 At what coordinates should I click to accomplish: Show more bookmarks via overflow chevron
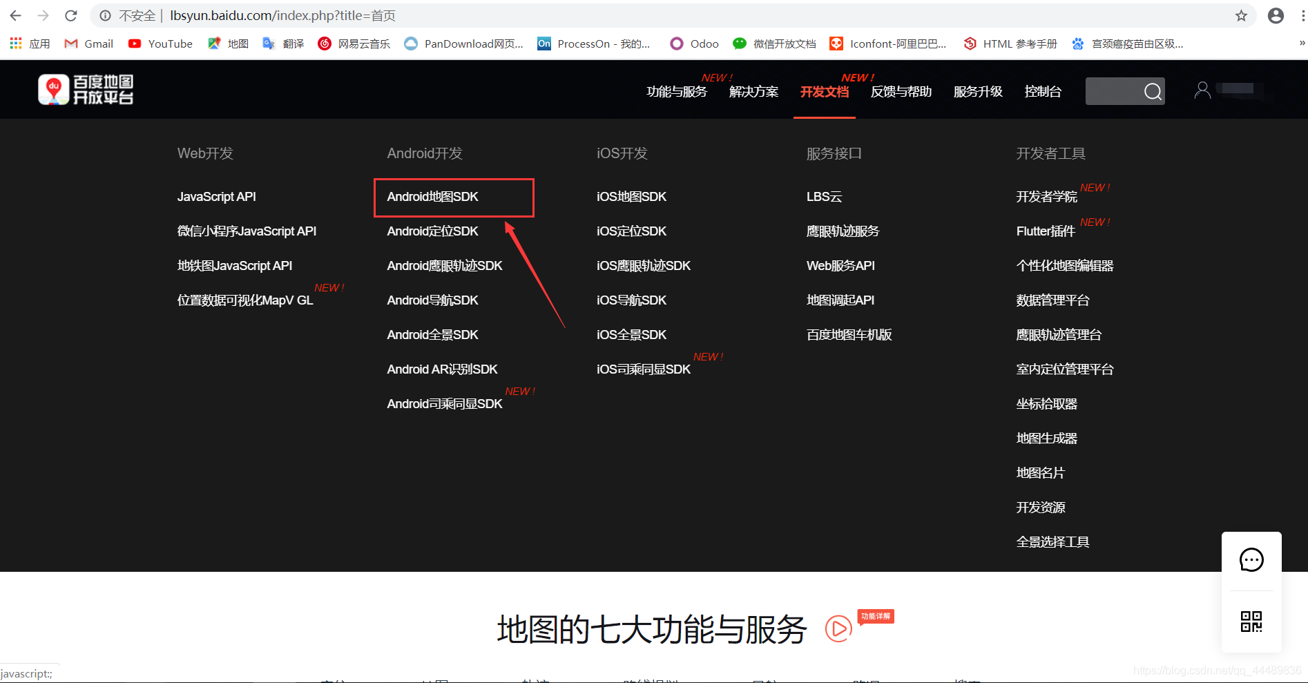click(x=1301, y=43)
